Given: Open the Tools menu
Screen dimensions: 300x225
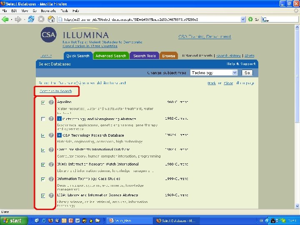Looking at the screenshot, I should (64, 11).
